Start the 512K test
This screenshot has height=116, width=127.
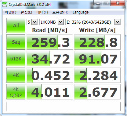pos(16,59)
